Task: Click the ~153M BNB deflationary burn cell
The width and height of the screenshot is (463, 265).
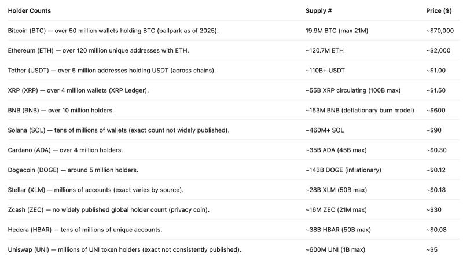Action: click(x=359, y=111)
